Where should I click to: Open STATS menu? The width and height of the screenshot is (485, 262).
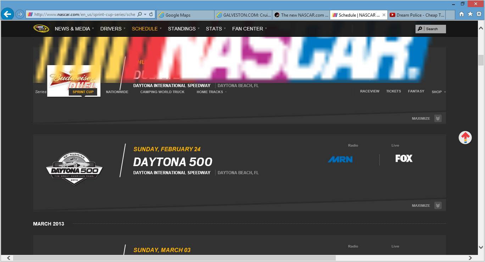[216, 29]
